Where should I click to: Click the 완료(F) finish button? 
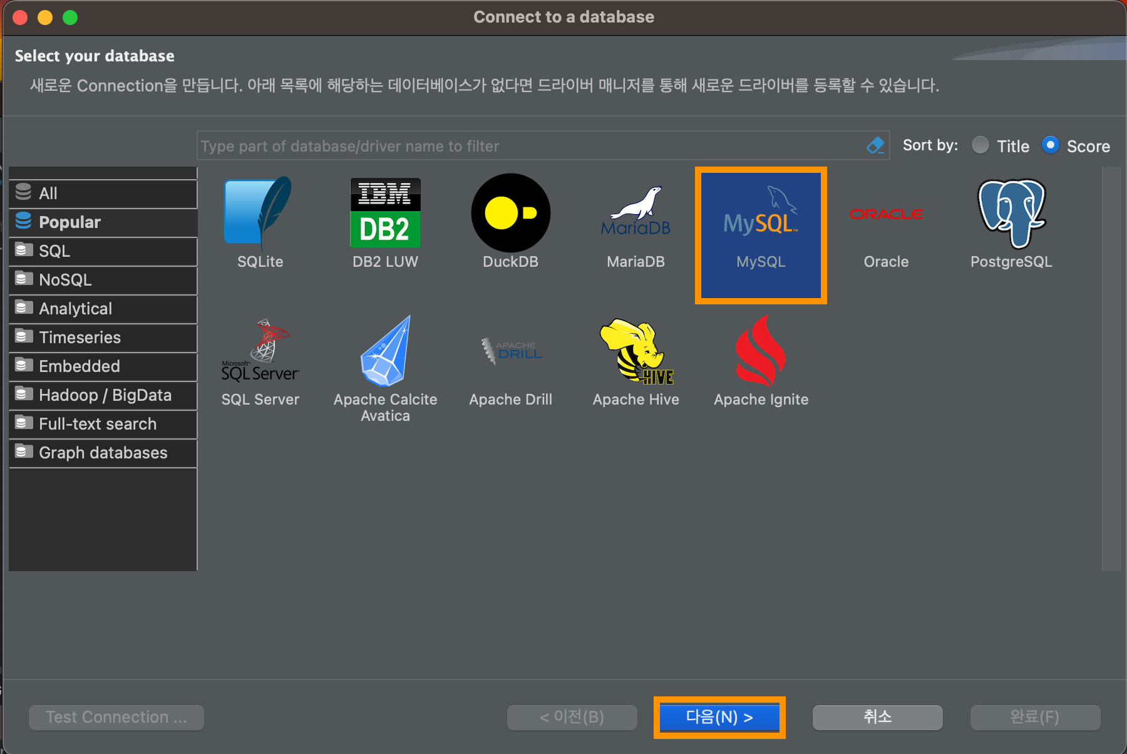(1035, 717)
